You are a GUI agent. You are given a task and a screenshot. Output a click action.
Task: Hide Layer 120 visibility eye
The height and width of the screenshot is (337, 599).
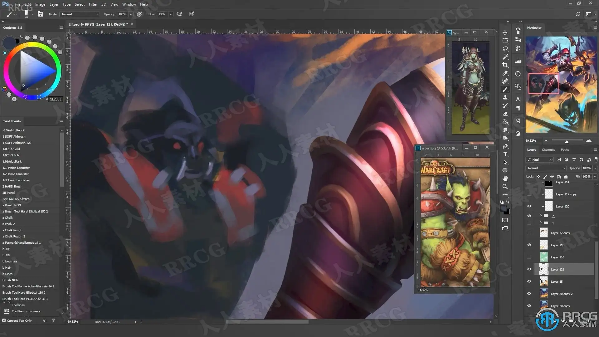529,206
